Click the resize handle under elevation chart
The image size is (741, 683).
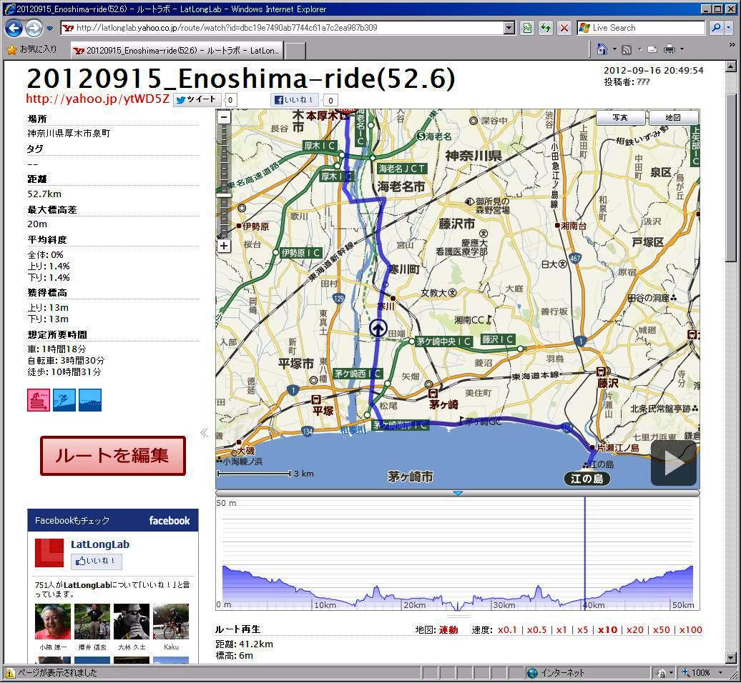tap(458, 616)
